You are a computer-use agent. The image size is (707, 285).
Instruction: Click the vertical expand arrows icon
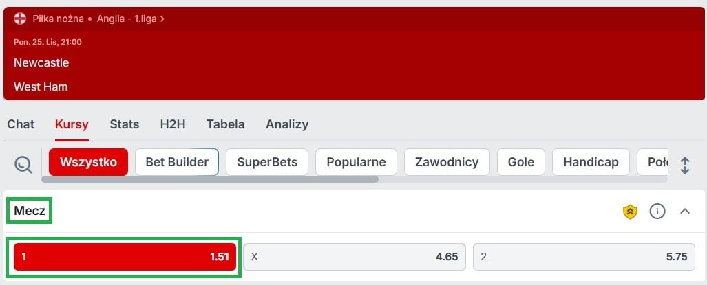click(x=685, y=166)
